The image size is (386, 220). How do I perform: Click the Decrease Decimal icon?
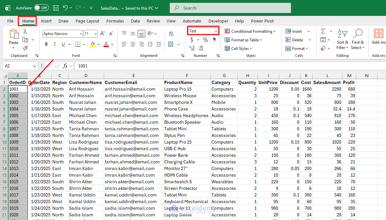[201, 48]
